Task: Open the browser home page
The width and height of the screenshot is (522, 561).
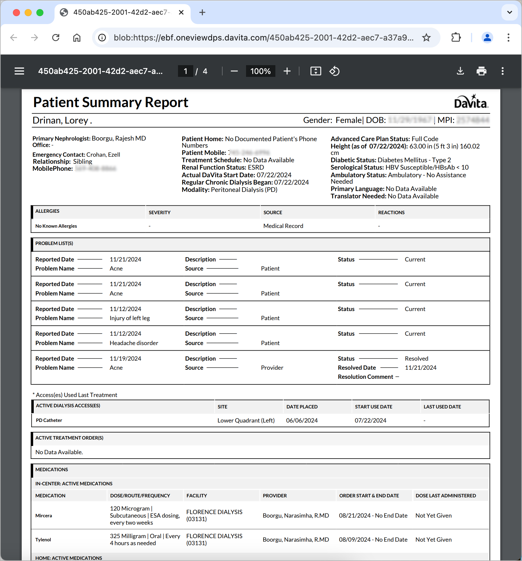Action: (77, 38)
